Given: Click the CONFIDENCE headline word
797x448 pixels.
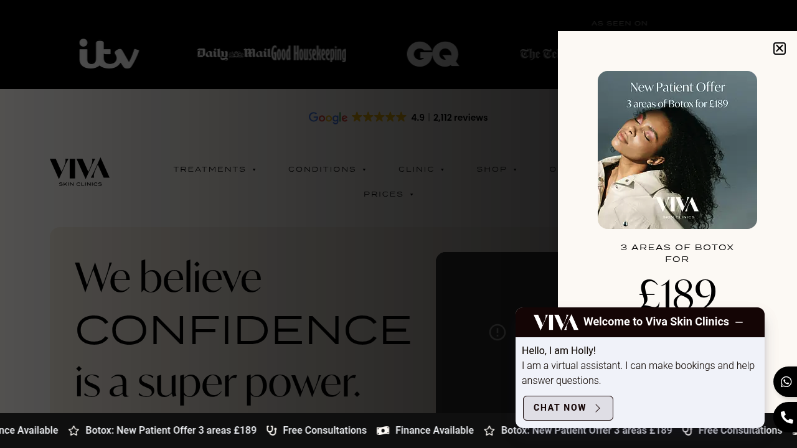Looking at the screenshot, I should (x=243, y=330).
